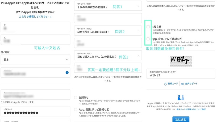Image resolution: width=217 pixels, height=122 pixels.
Task: Click the 姓 input field
Action: pyautogui.click(x=35, y=27)
